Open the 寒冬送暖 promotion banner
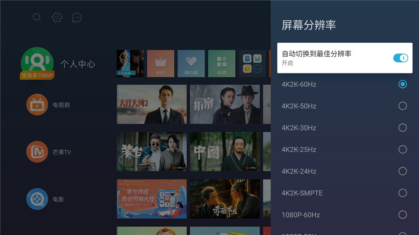This screenshot has width=419, height=235. pyautogui.click(x=151, y=199)
